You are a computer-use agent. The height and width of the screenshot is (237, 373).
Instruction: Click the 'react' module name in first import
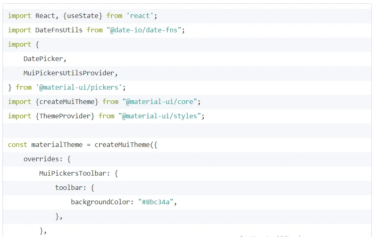coord(140,16)
